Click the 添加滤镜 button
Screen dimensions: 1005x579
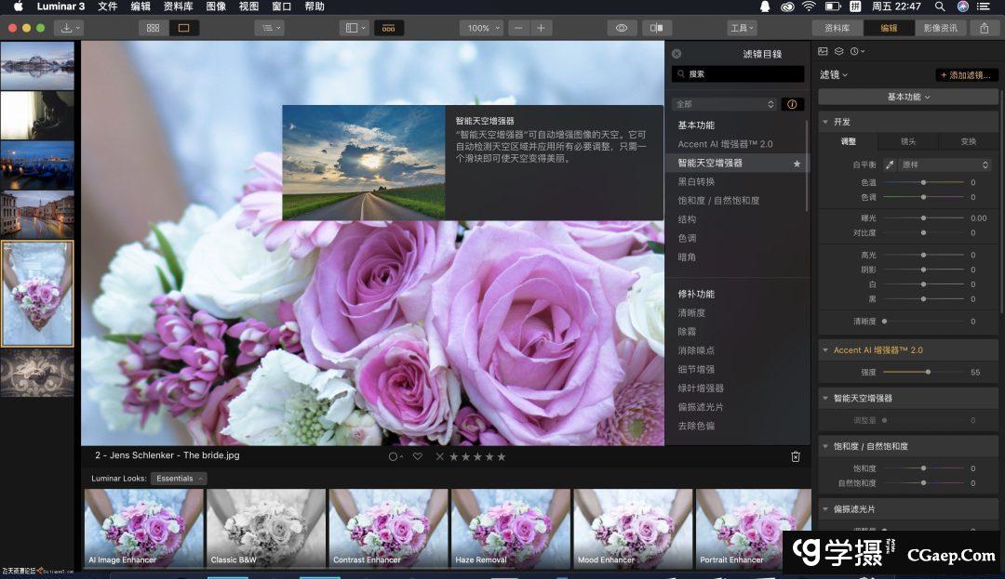(x=967, y=75)
